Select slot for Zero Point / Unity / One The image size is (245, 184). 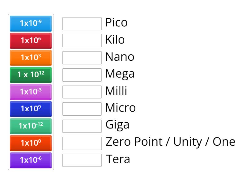pos(82,143)
